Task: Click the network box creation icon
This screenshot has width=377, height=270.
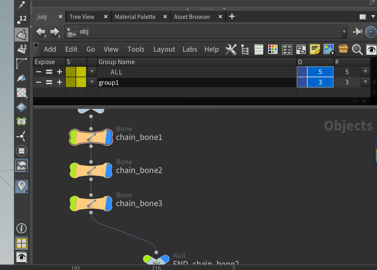Action: coord(301,50)
